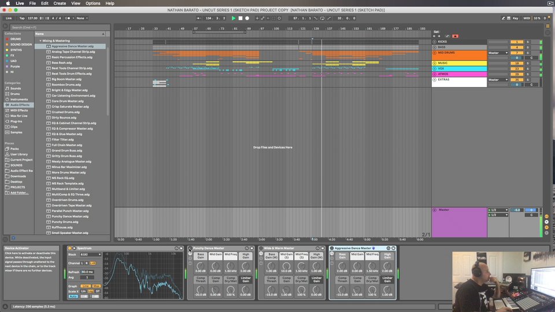
Task: Unfold the VOX track
Action: point(434,69)
